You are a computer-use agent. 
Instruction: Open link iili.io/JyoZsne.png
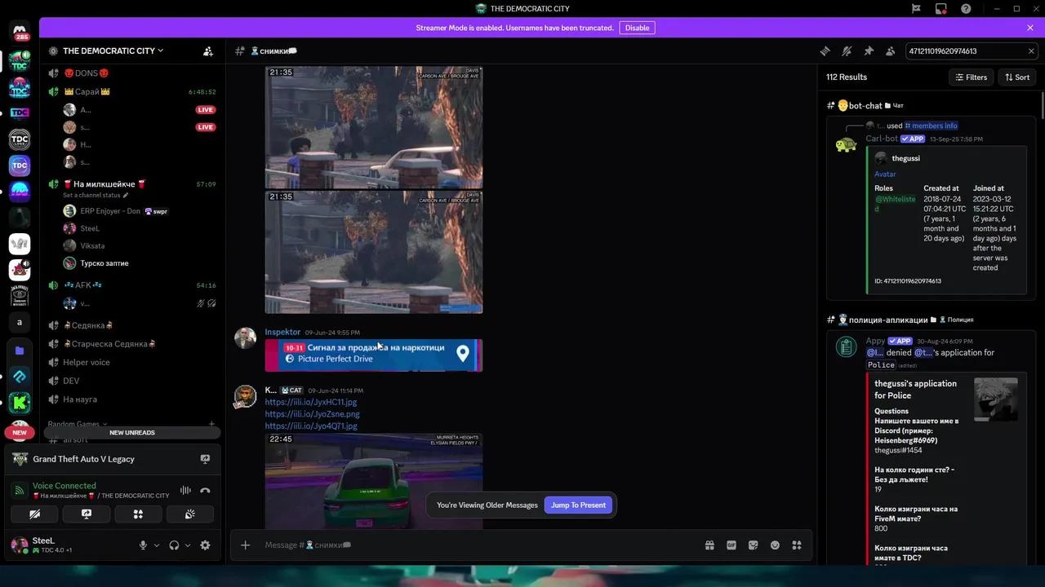coord(312,414)
